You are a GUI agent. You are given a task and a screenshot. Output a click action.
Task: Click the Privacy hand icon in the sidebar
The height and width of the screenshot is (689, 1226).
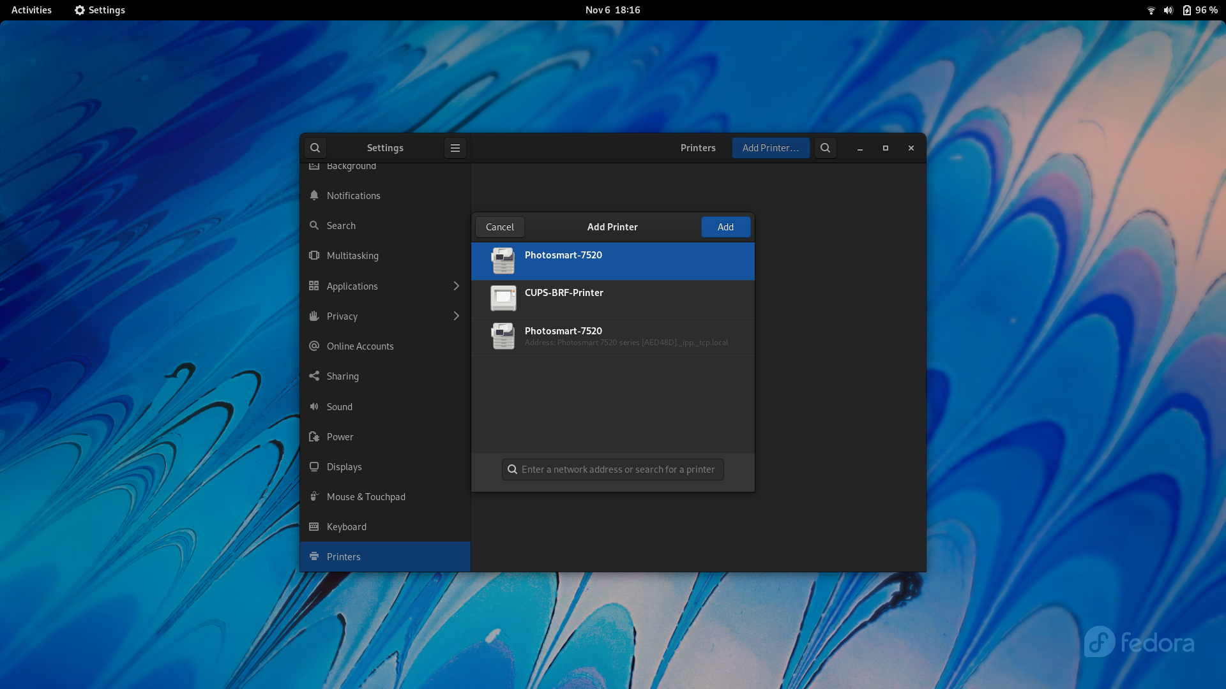point(314,316)
